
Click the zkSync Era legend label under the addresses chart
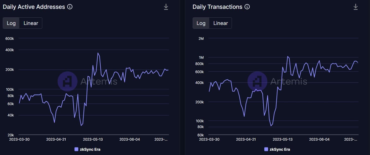tap(90, 149)
